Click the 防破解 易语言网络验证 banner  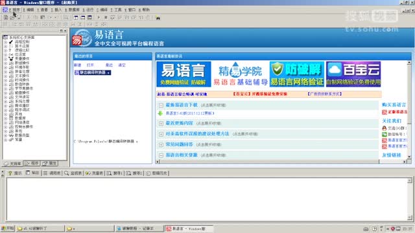click(297, 74)
